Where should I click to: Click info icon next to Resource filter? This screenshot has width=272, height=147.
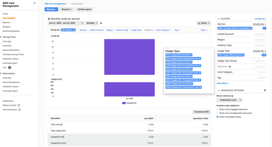[230, 67]
